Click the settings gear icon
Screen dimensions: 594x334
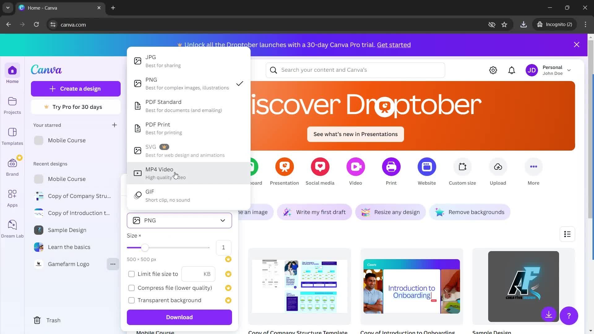click(493, 70)
